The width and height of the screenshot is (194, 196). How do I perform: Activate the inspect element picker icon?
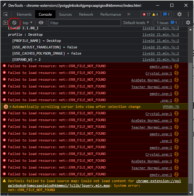pyautogui.click(x=6, y=14)
